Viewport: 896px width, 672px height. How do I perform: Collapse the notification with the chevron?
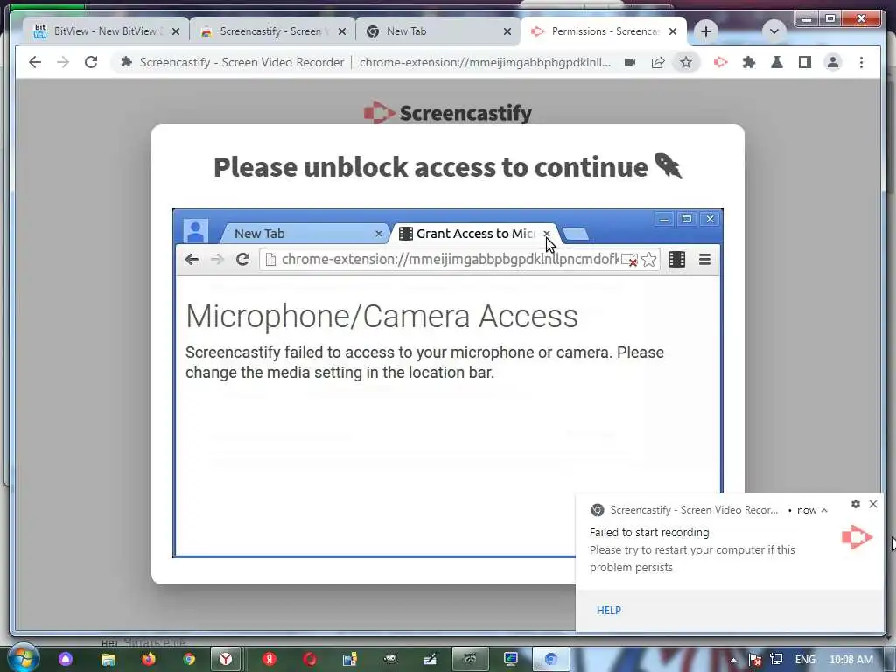[824, 510]
